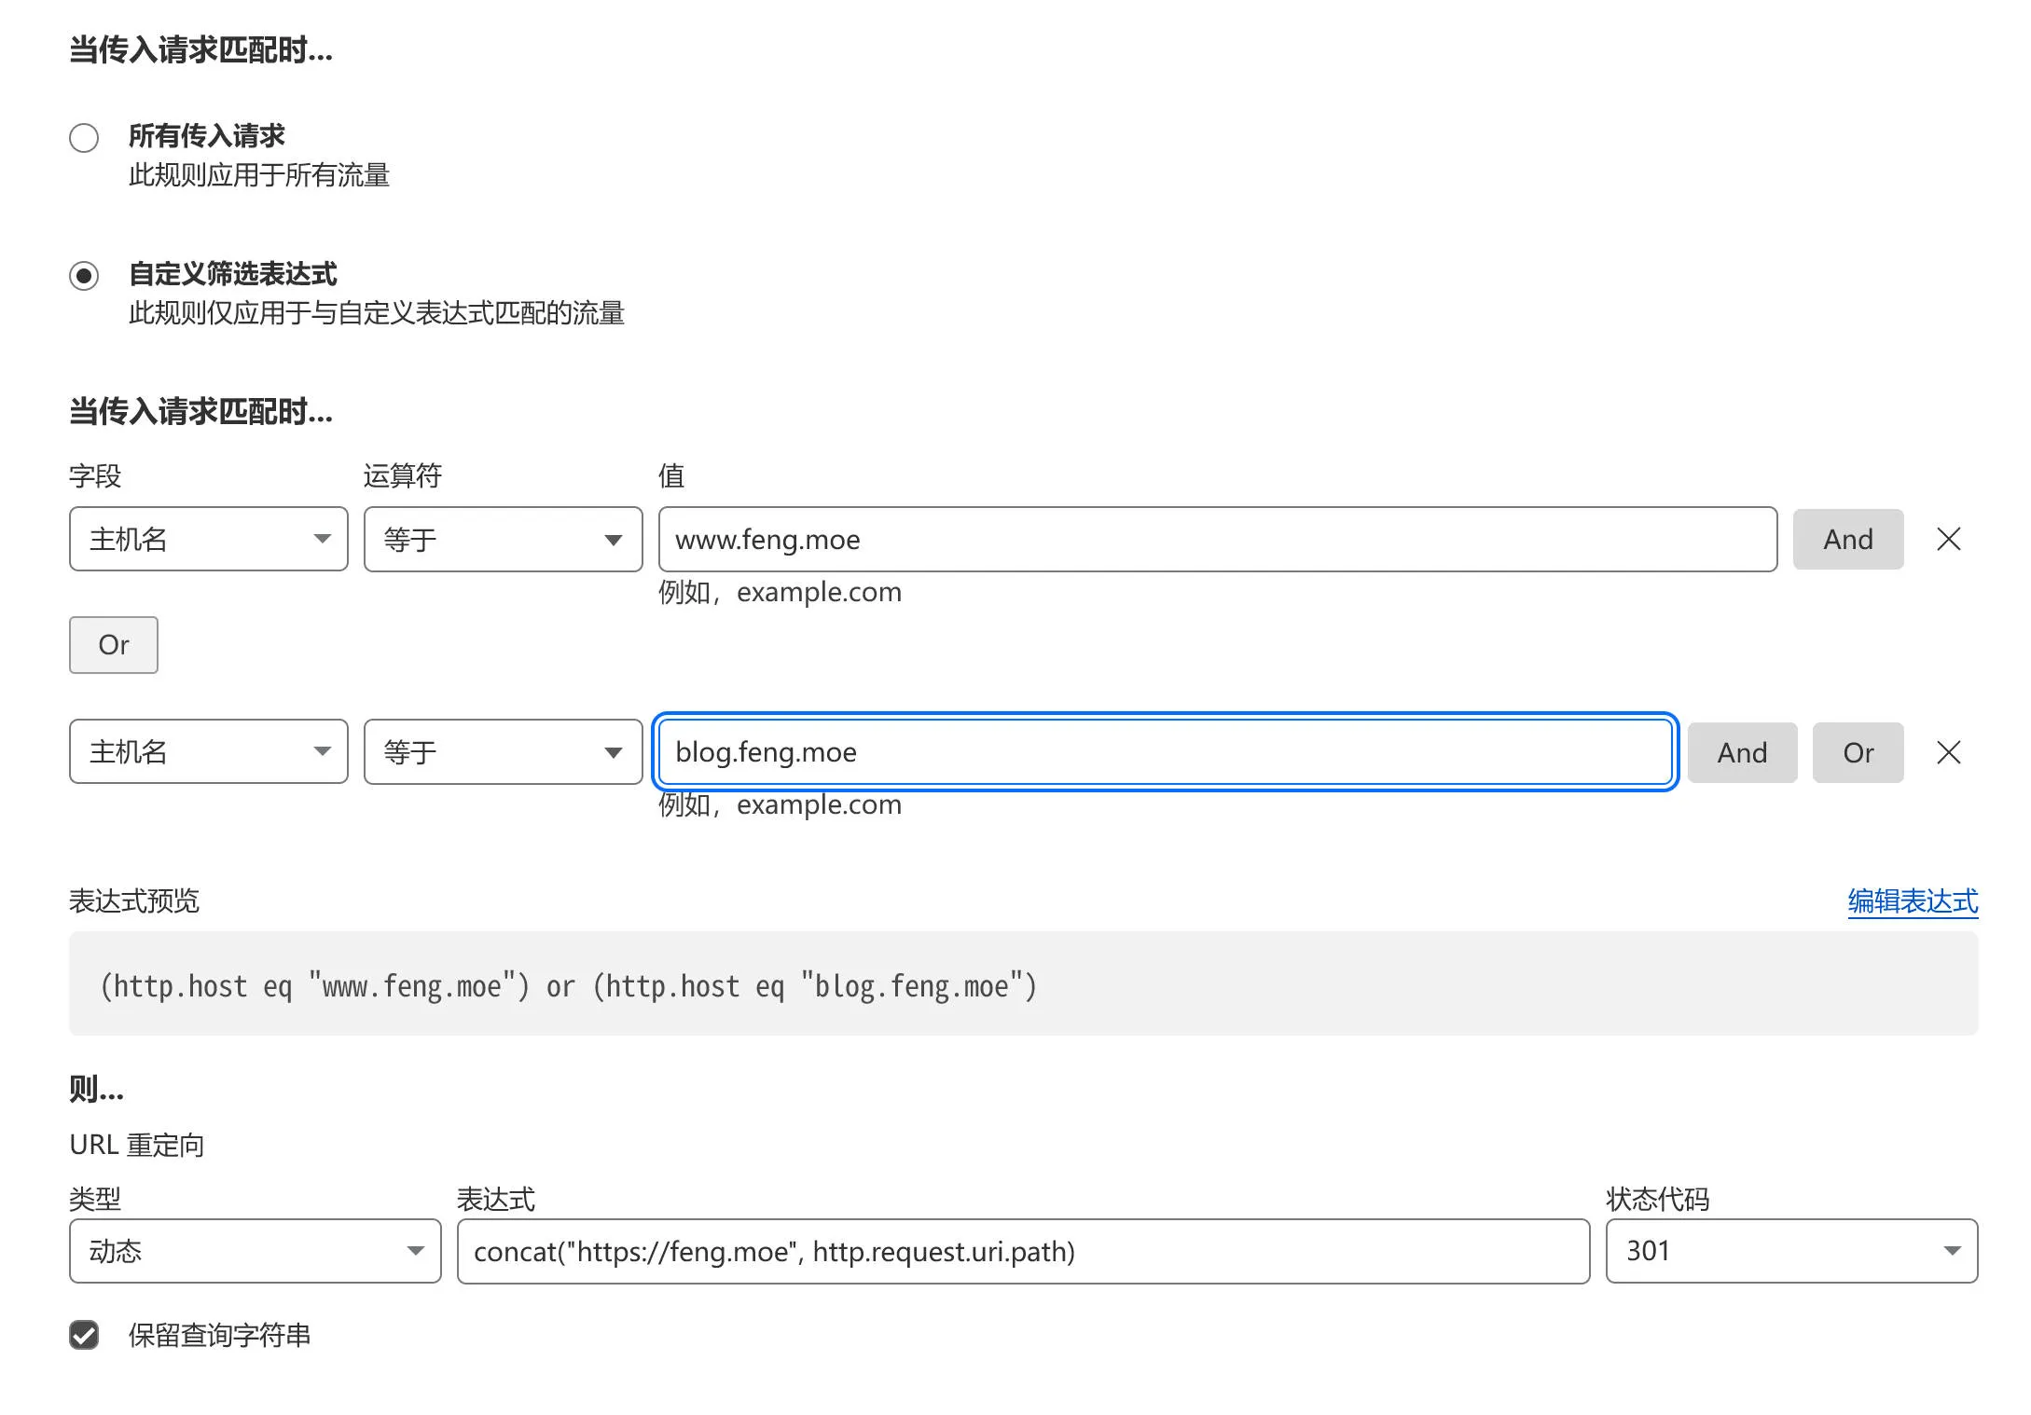Viewport: 2031px width, 1415px height.
Task: Select the 所有传入请求 radio button
Action: (84, 138)
